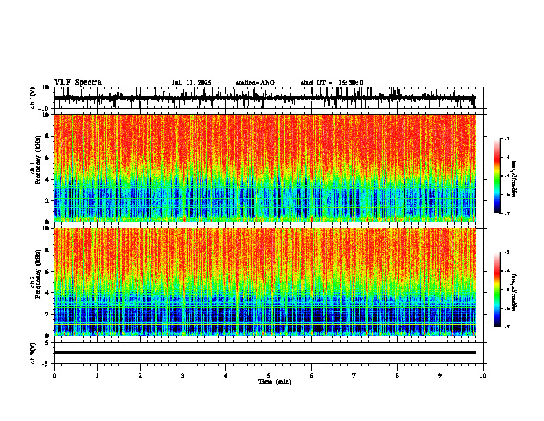Click the time axis tick label '10'
The image size is (544, 421).
(483, 376)
